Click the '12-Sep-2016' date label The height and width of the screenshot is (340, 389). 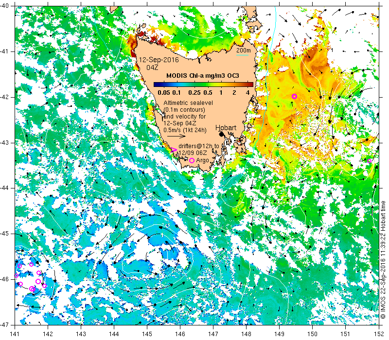(x=159, y=60)
